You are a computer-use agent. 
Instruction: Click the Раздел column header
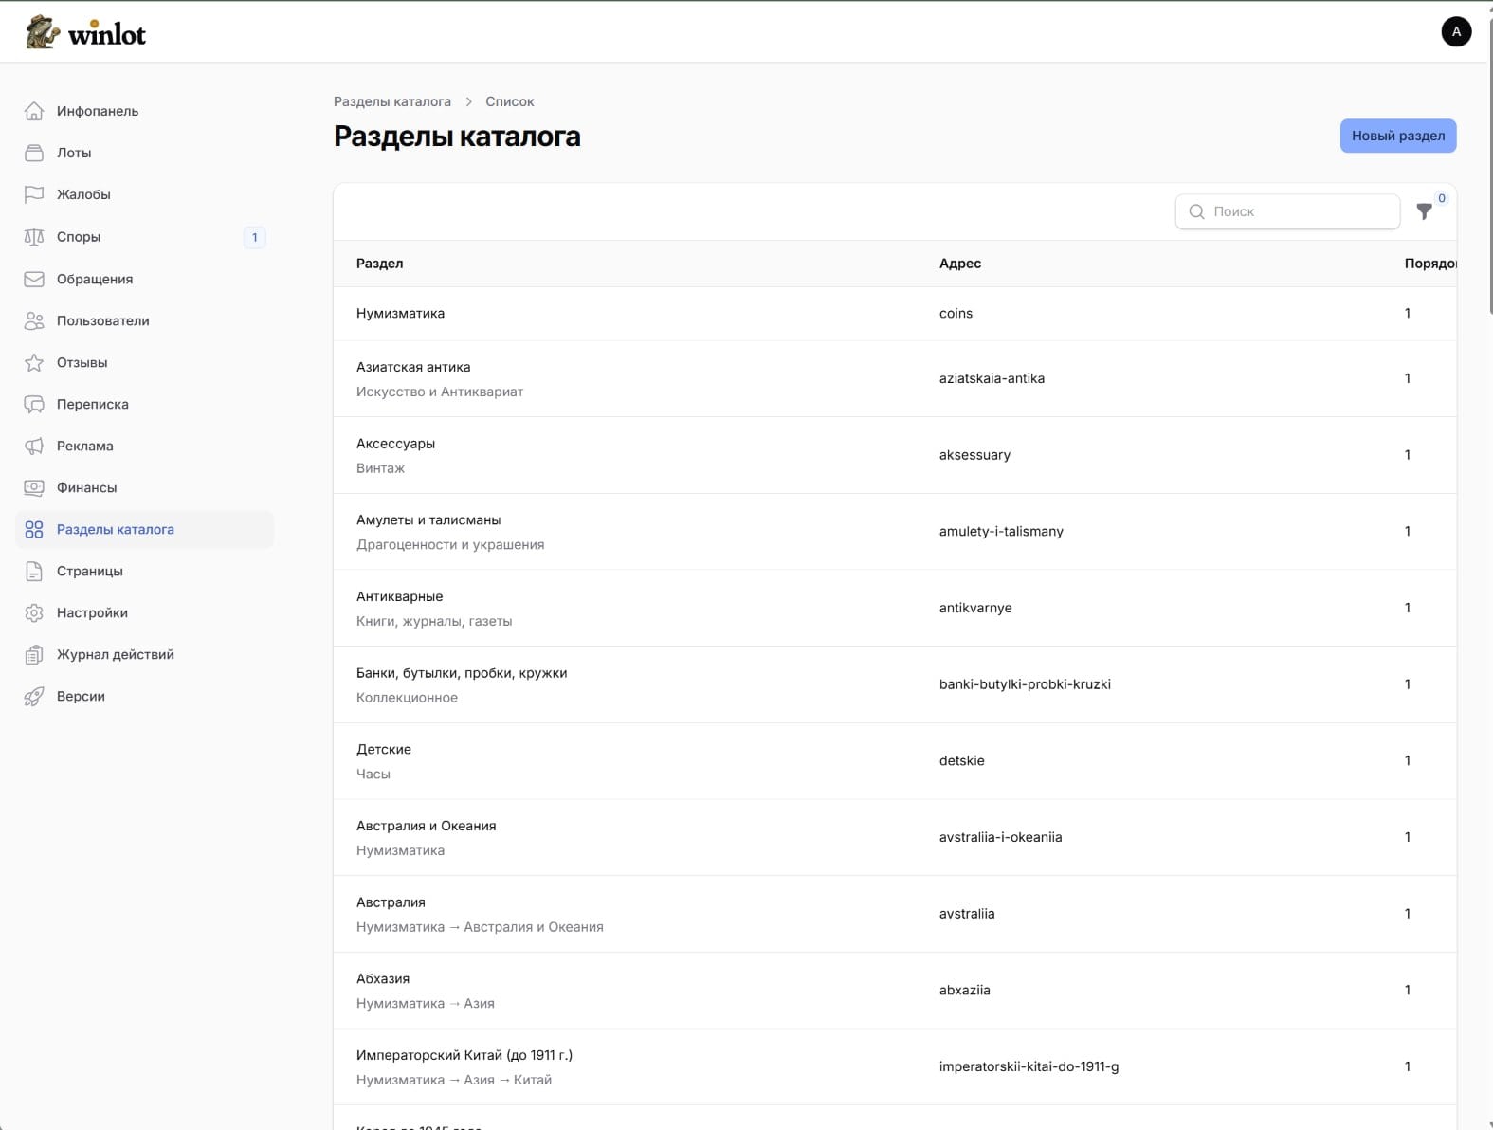coord(380,264)
